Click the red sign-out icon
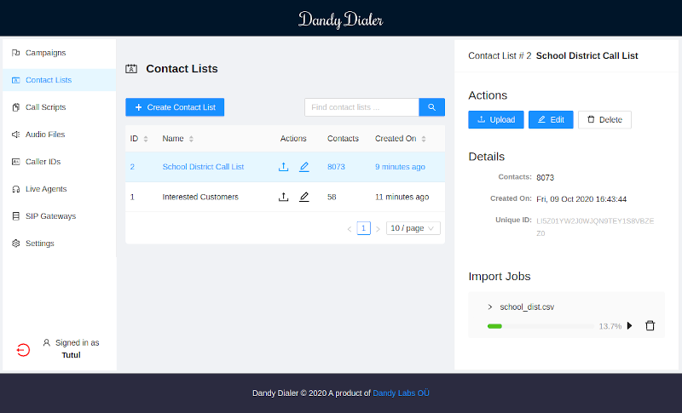The height and width of the screenshot is (413, 682). tap(23, 350)
